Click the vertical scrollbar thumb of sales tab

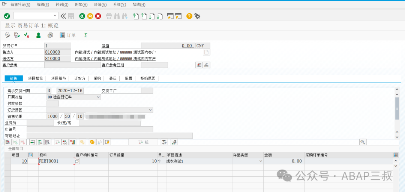(x=397, y=109)
